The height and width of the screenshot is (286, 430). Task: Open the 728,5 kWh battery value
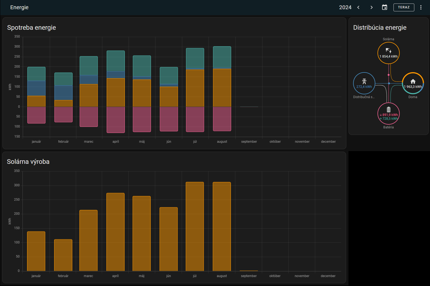389,119
